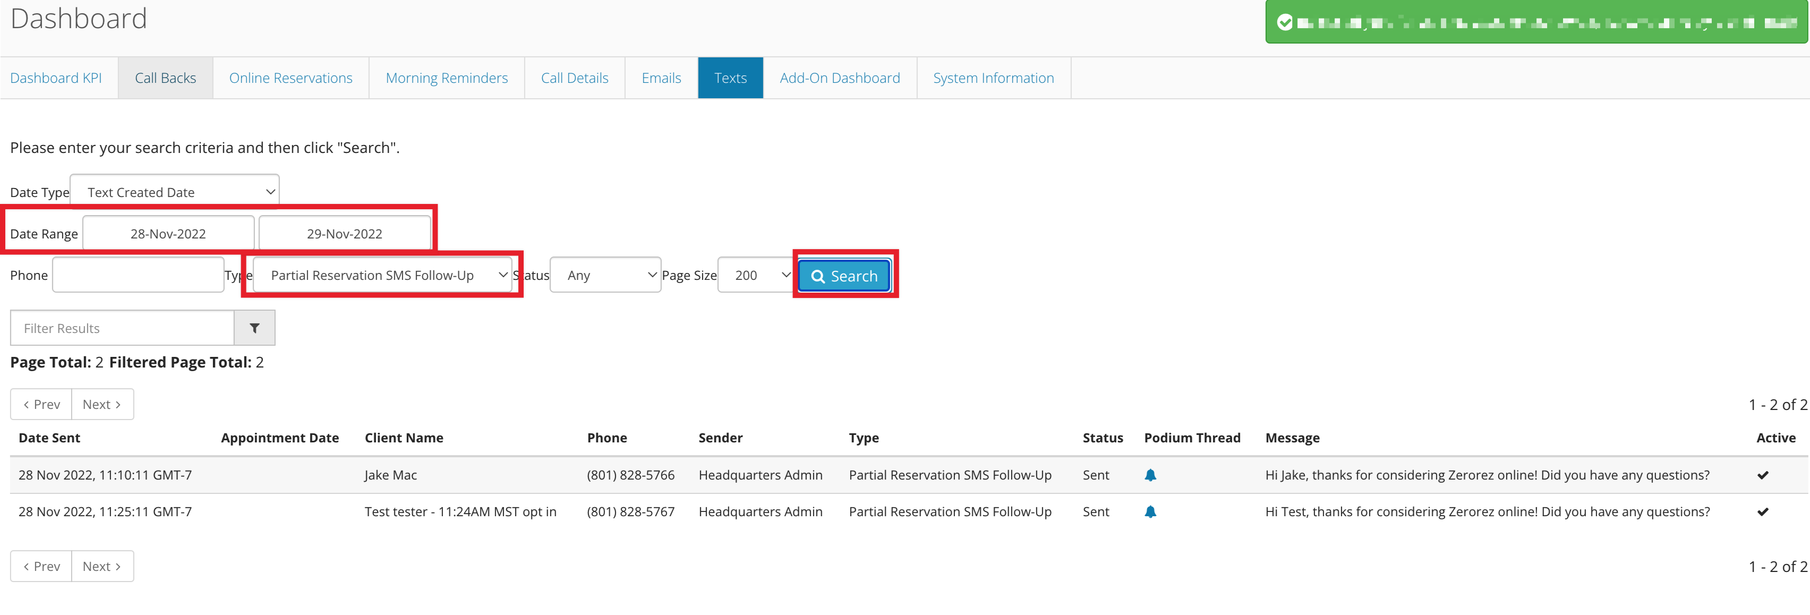The height and width of the screenshot is (615, 1810).
Task: Sort by the Date Sent column header
Action: coord(49,438)
